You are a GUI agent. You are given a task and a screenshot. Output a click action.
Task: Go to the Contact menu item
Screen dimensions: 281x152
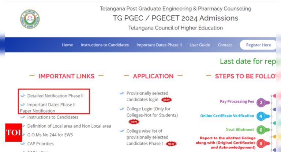click(x=225, y=45)
